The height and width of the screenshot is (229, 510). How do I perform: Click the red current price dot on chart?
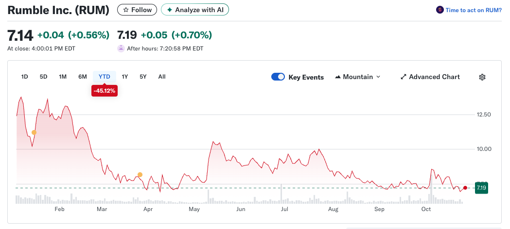click(465, 188)
